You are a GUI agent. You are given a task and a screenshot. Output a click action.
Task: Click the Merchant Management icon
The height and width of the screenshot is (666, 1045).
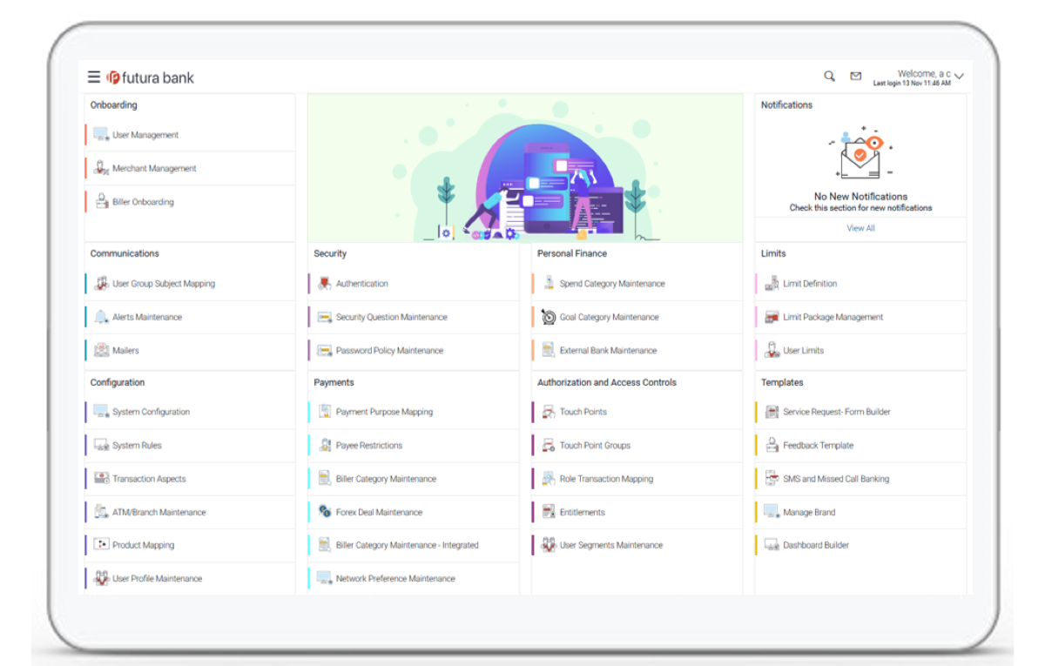pos(101,168)
